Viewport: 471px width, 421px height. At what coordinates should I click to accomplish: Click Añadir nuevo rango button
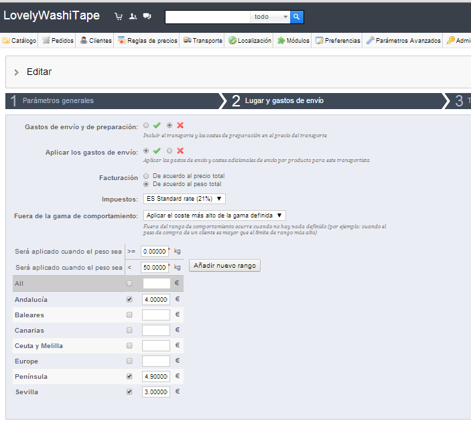[x=224, y=266]
